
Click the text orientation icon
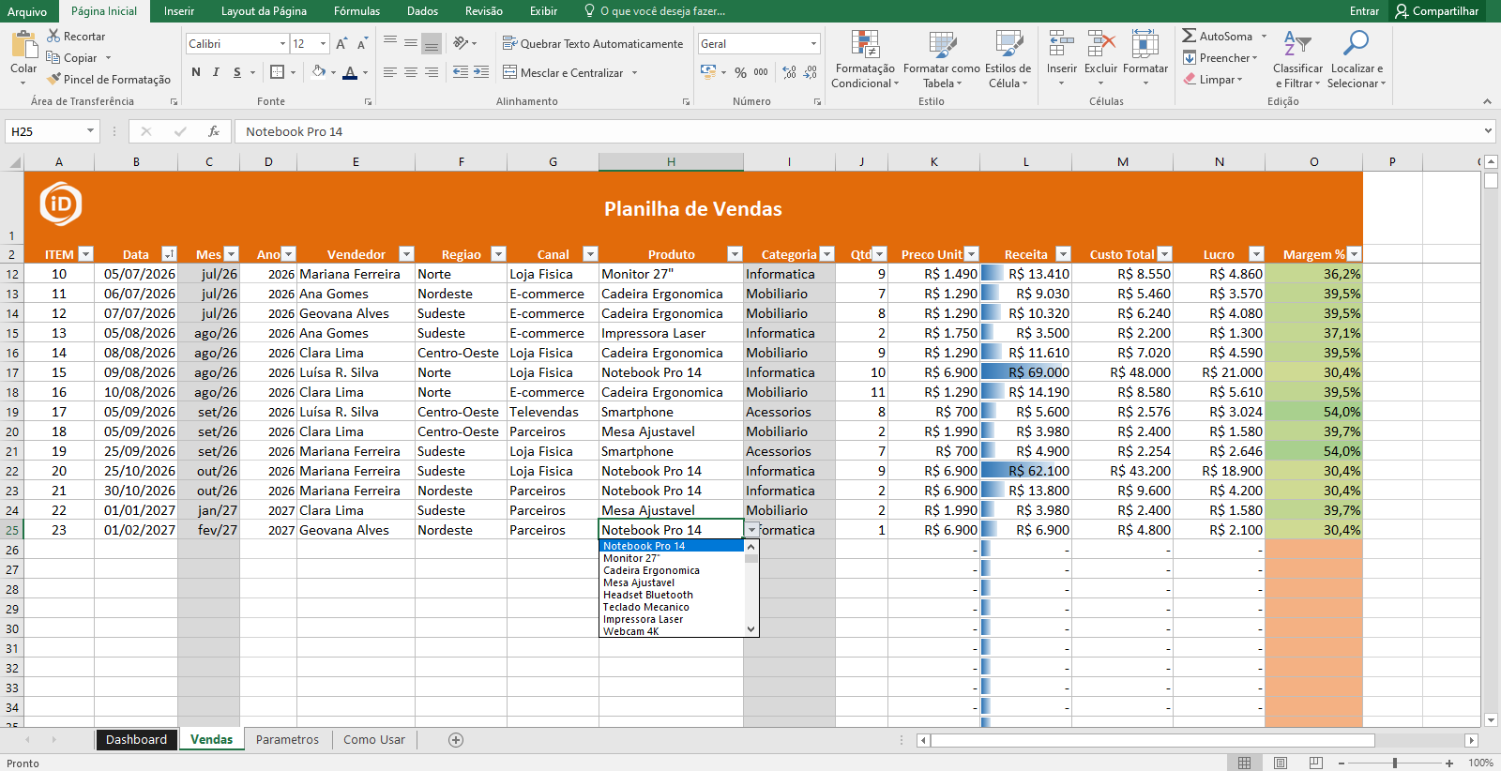point(461,43)
